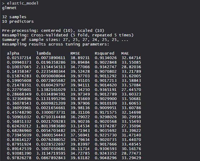The image size is (200, 161).
Task: Click Rsquared value 0.9342747
Action: click(106, 67)
